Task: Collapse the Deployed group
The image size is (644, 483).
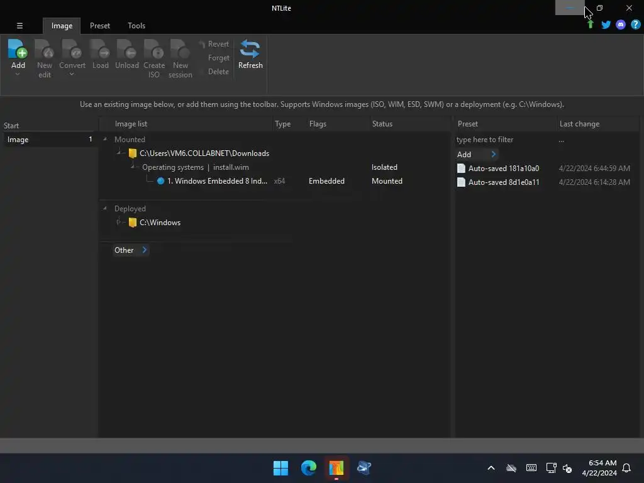Action: pyautogui.click(x=105, y=208)
